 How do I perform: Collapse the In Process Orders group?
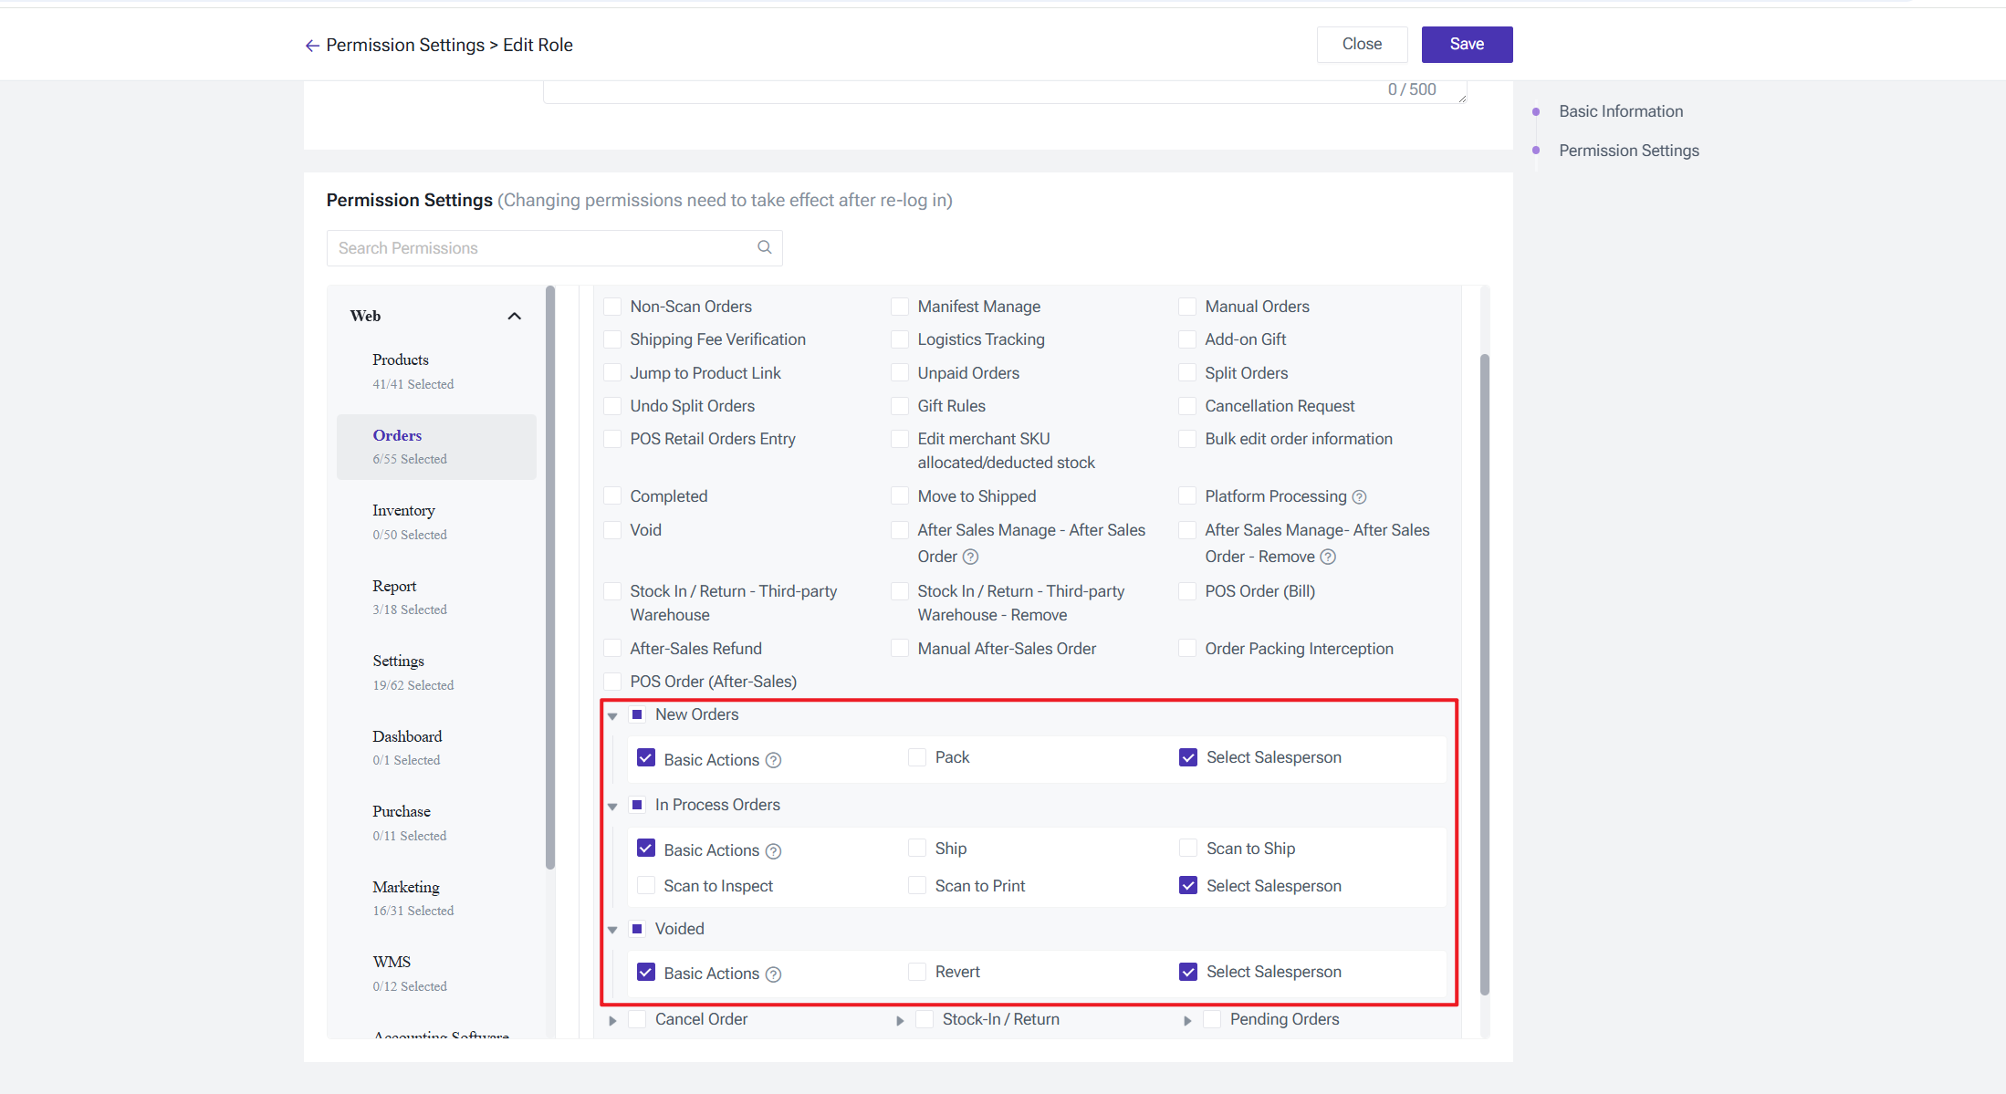(x=612, y=806)
